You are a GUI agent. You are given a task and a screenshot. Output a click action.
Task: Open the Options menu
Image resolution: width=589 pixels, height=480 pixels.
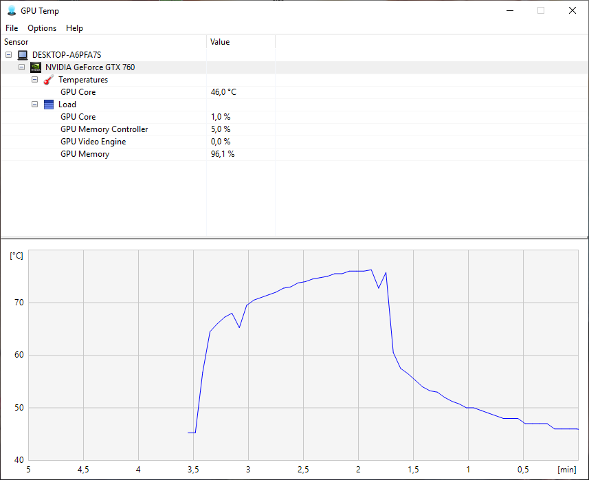[42, 28]
